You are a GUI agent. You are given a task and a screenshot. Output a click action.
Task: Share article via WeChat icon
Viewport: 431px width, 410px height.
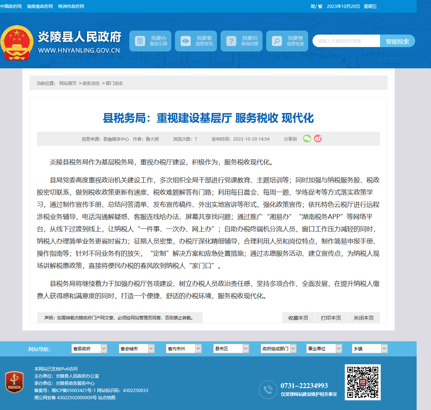307,138
